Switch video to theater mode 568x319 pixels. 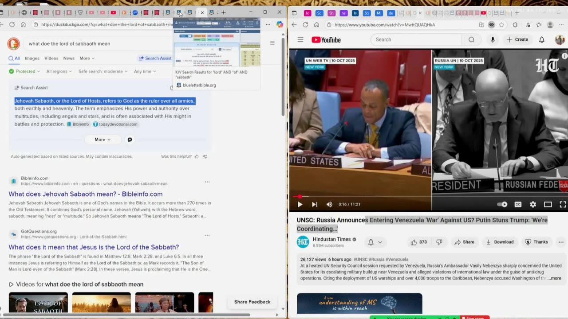click(548, 204)
